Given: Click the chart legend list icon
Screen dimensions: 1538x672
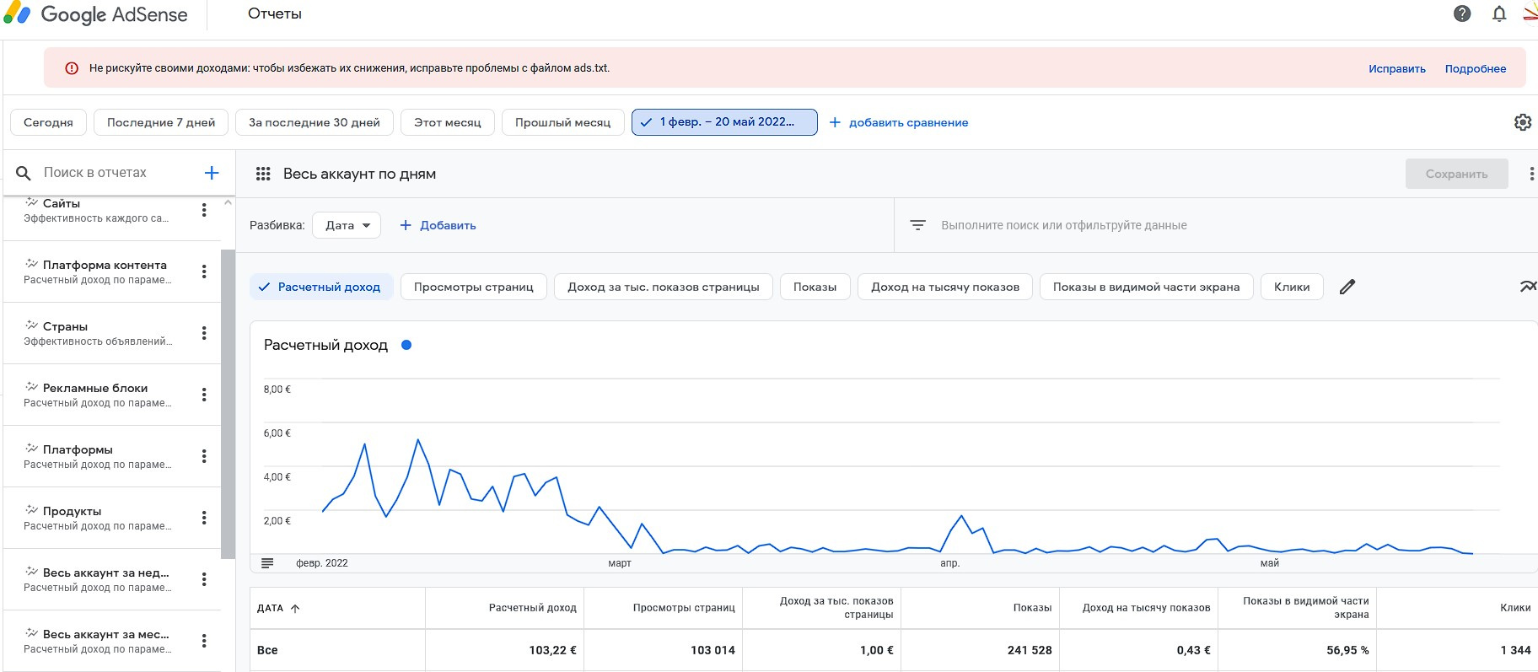Looking at the screenshot, I should coord(267,562).
